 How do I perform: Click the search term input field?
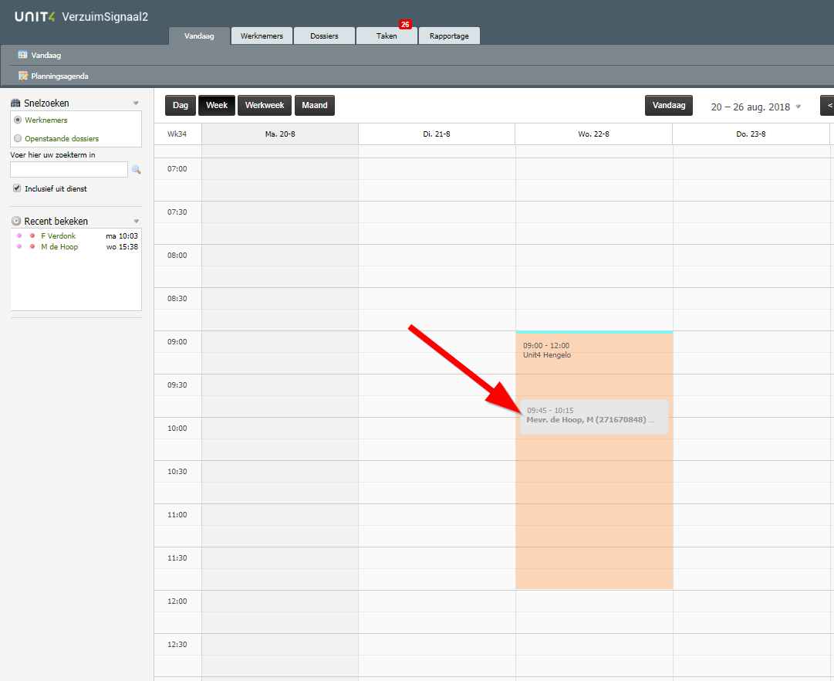coord(69,169)
